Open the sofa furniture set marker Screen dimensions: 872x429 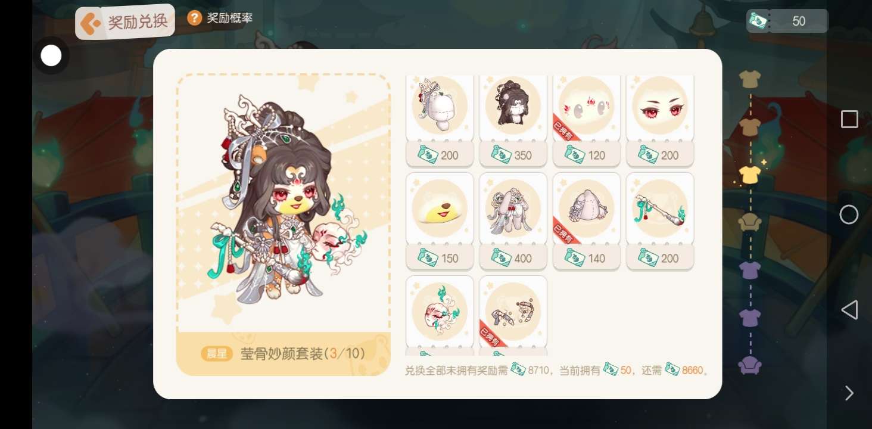tap(750, 222)
